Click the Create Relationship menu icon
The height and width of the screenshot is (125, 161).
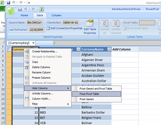[x=27, y=52]
